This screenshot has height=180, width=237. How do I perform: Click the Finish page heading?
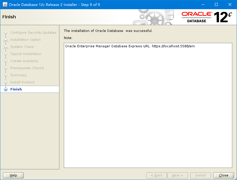tap(9, 17)
